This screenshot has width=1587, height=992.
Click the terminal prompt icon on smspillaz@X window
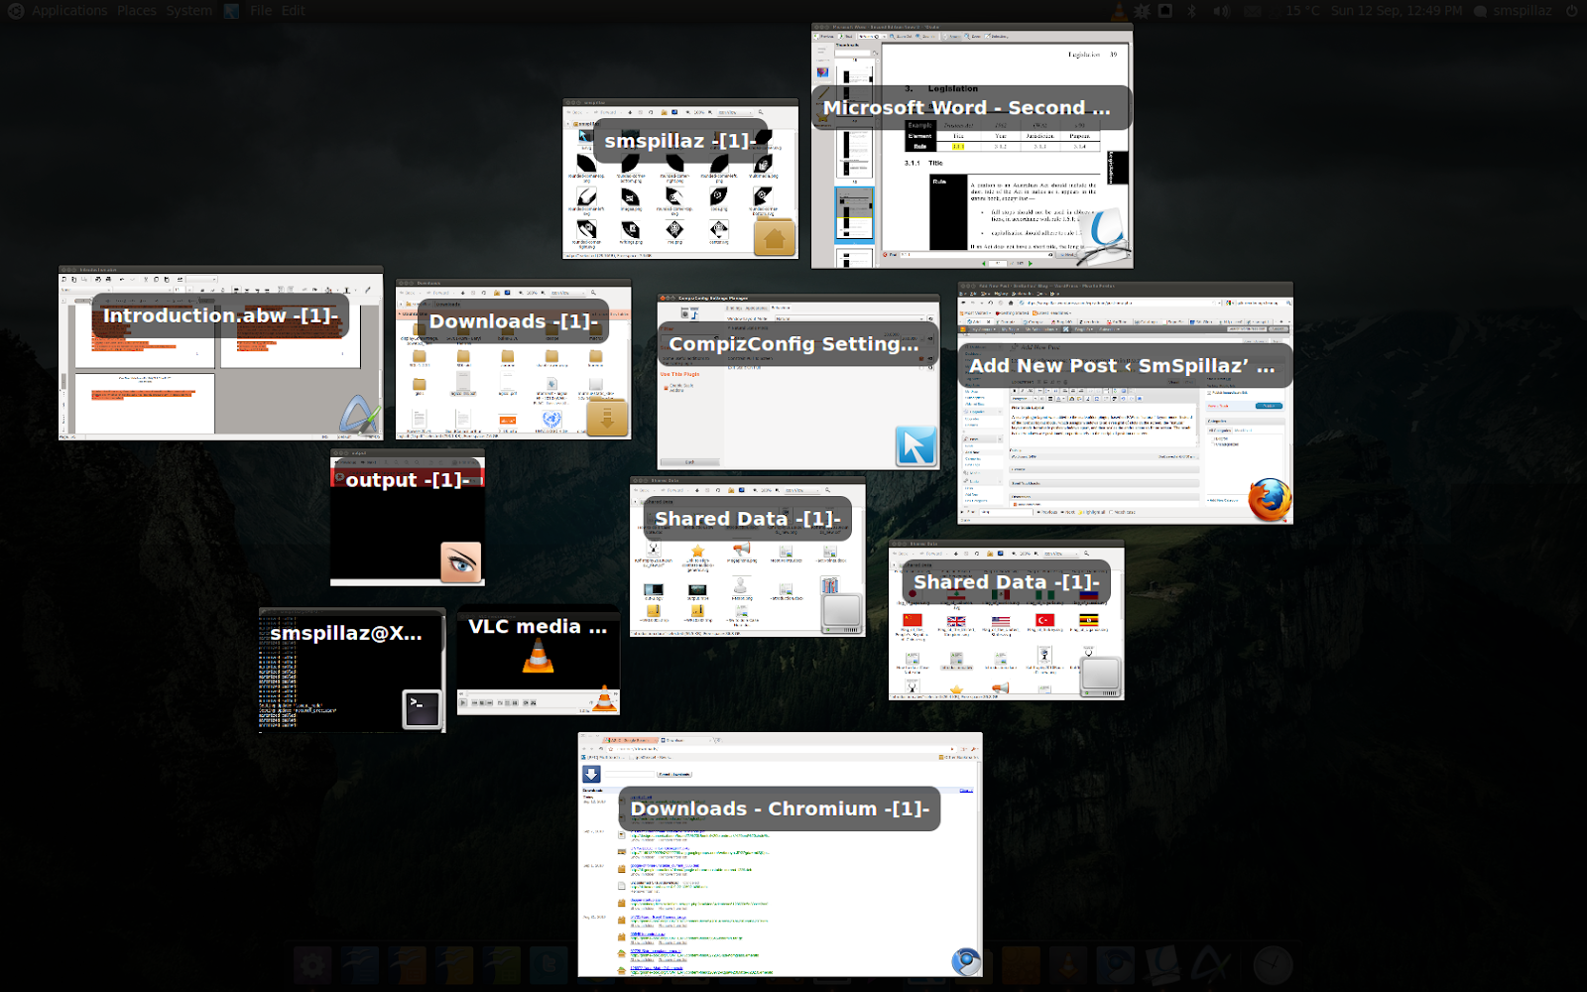click(x=422, y=708)
